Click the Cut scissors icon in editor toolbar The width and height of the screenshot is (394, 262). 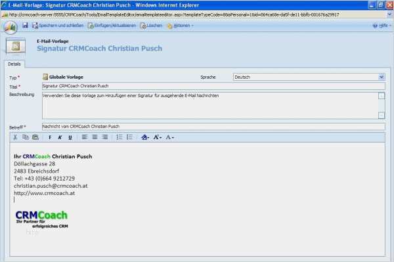pos(15,137)
